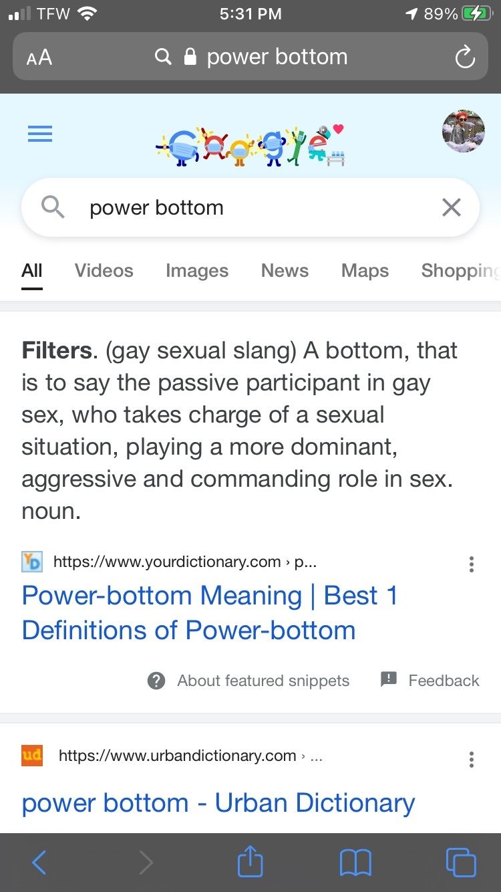Open three-dot menu for the yourdictionary result
Screen dimensions: 501x892
pos(472,564)
